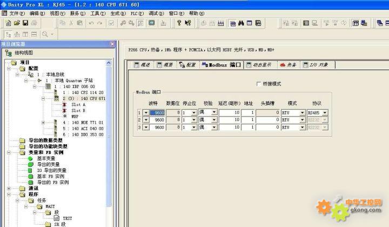Viewport: 389px width, 227px height.
Task: Click the Paste clipboard icon
Action: (x=79, y=23)
